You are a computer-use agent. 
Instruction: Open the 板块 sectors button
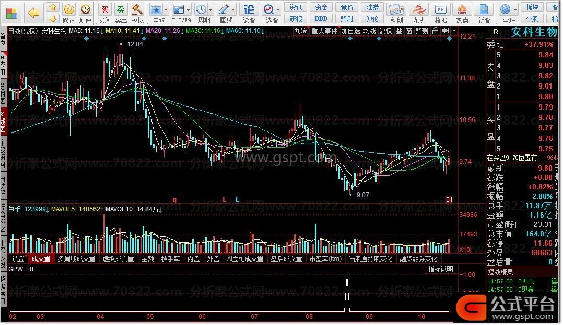click(x=532, y=7)
